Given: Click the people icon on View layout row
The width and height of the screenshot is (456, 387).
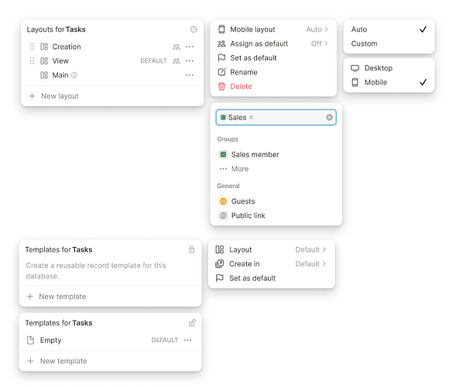Looking at the screenshot, I should pyautogui.click(x=177, y=61).
